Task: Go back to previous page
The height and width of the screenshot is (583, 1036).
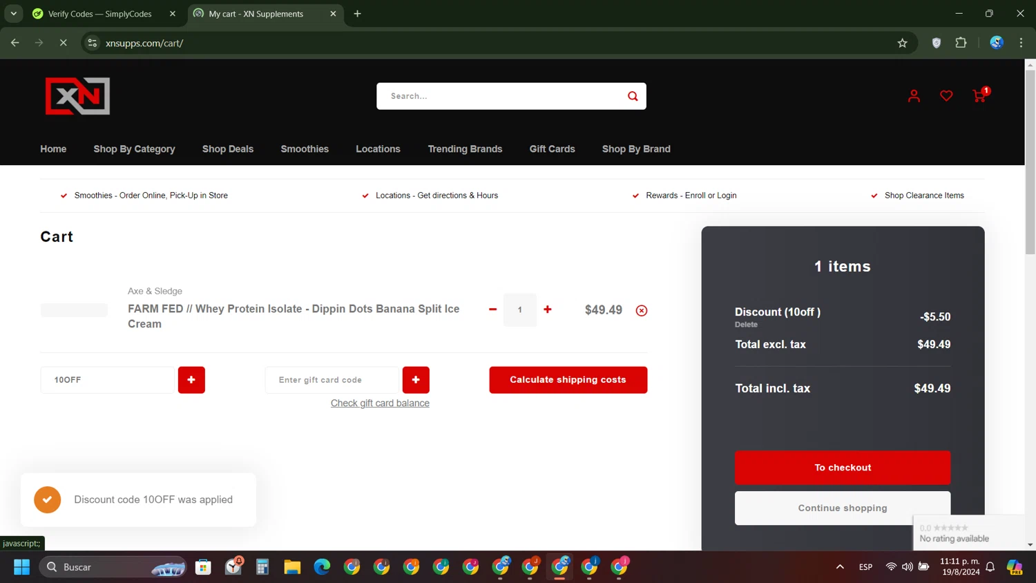Action: 15,43
